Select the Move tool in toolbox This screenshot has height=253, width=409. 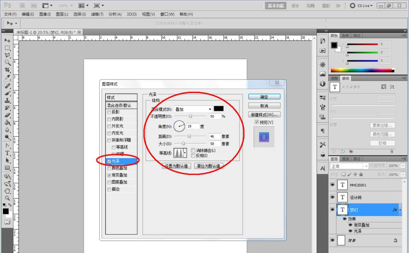pos(7,40)
